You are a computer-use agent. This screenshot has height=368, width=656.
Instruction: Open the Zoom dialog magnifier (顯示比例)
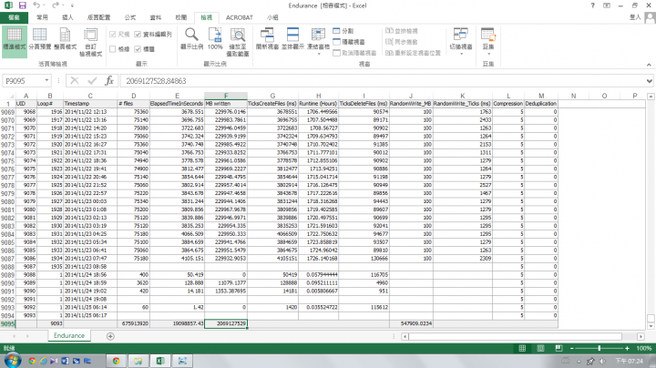tap(191, 39)
